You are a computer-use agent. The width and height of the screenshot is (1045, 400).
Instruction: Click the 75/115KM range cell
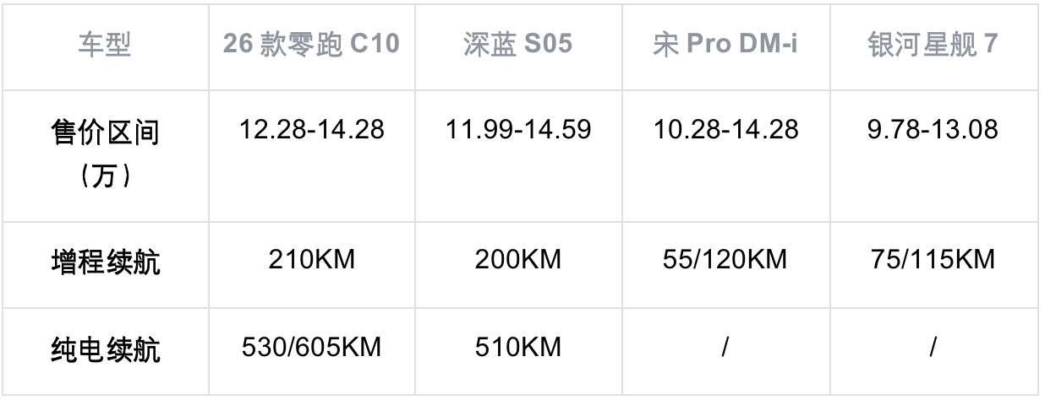933,260
